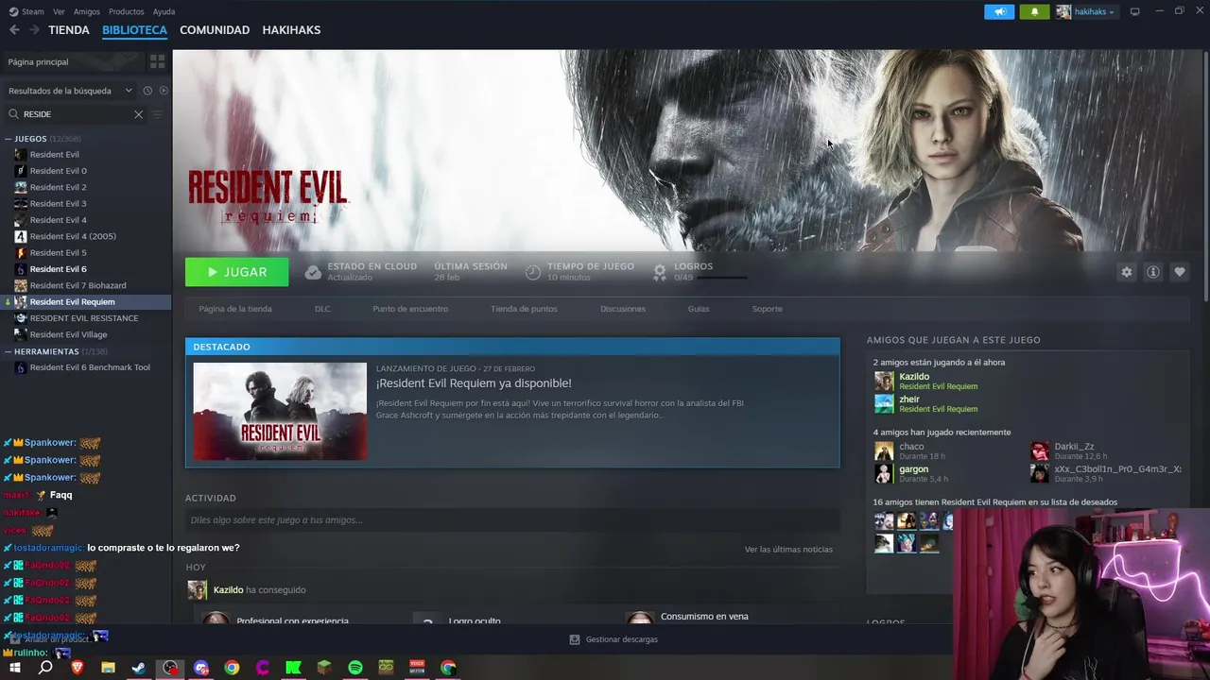Open the Steam menu

point(27,11)
